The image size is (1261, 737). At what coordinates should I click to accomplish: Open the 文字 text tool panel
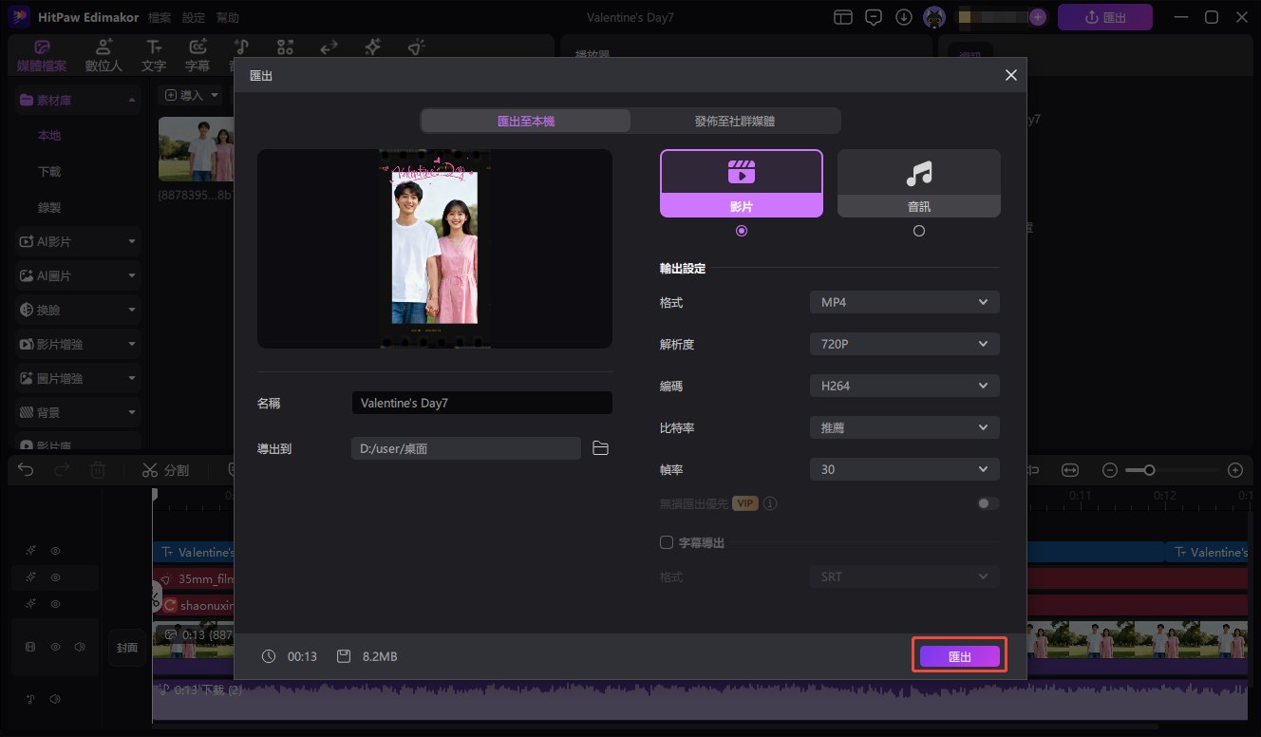(x=153, y=56)
